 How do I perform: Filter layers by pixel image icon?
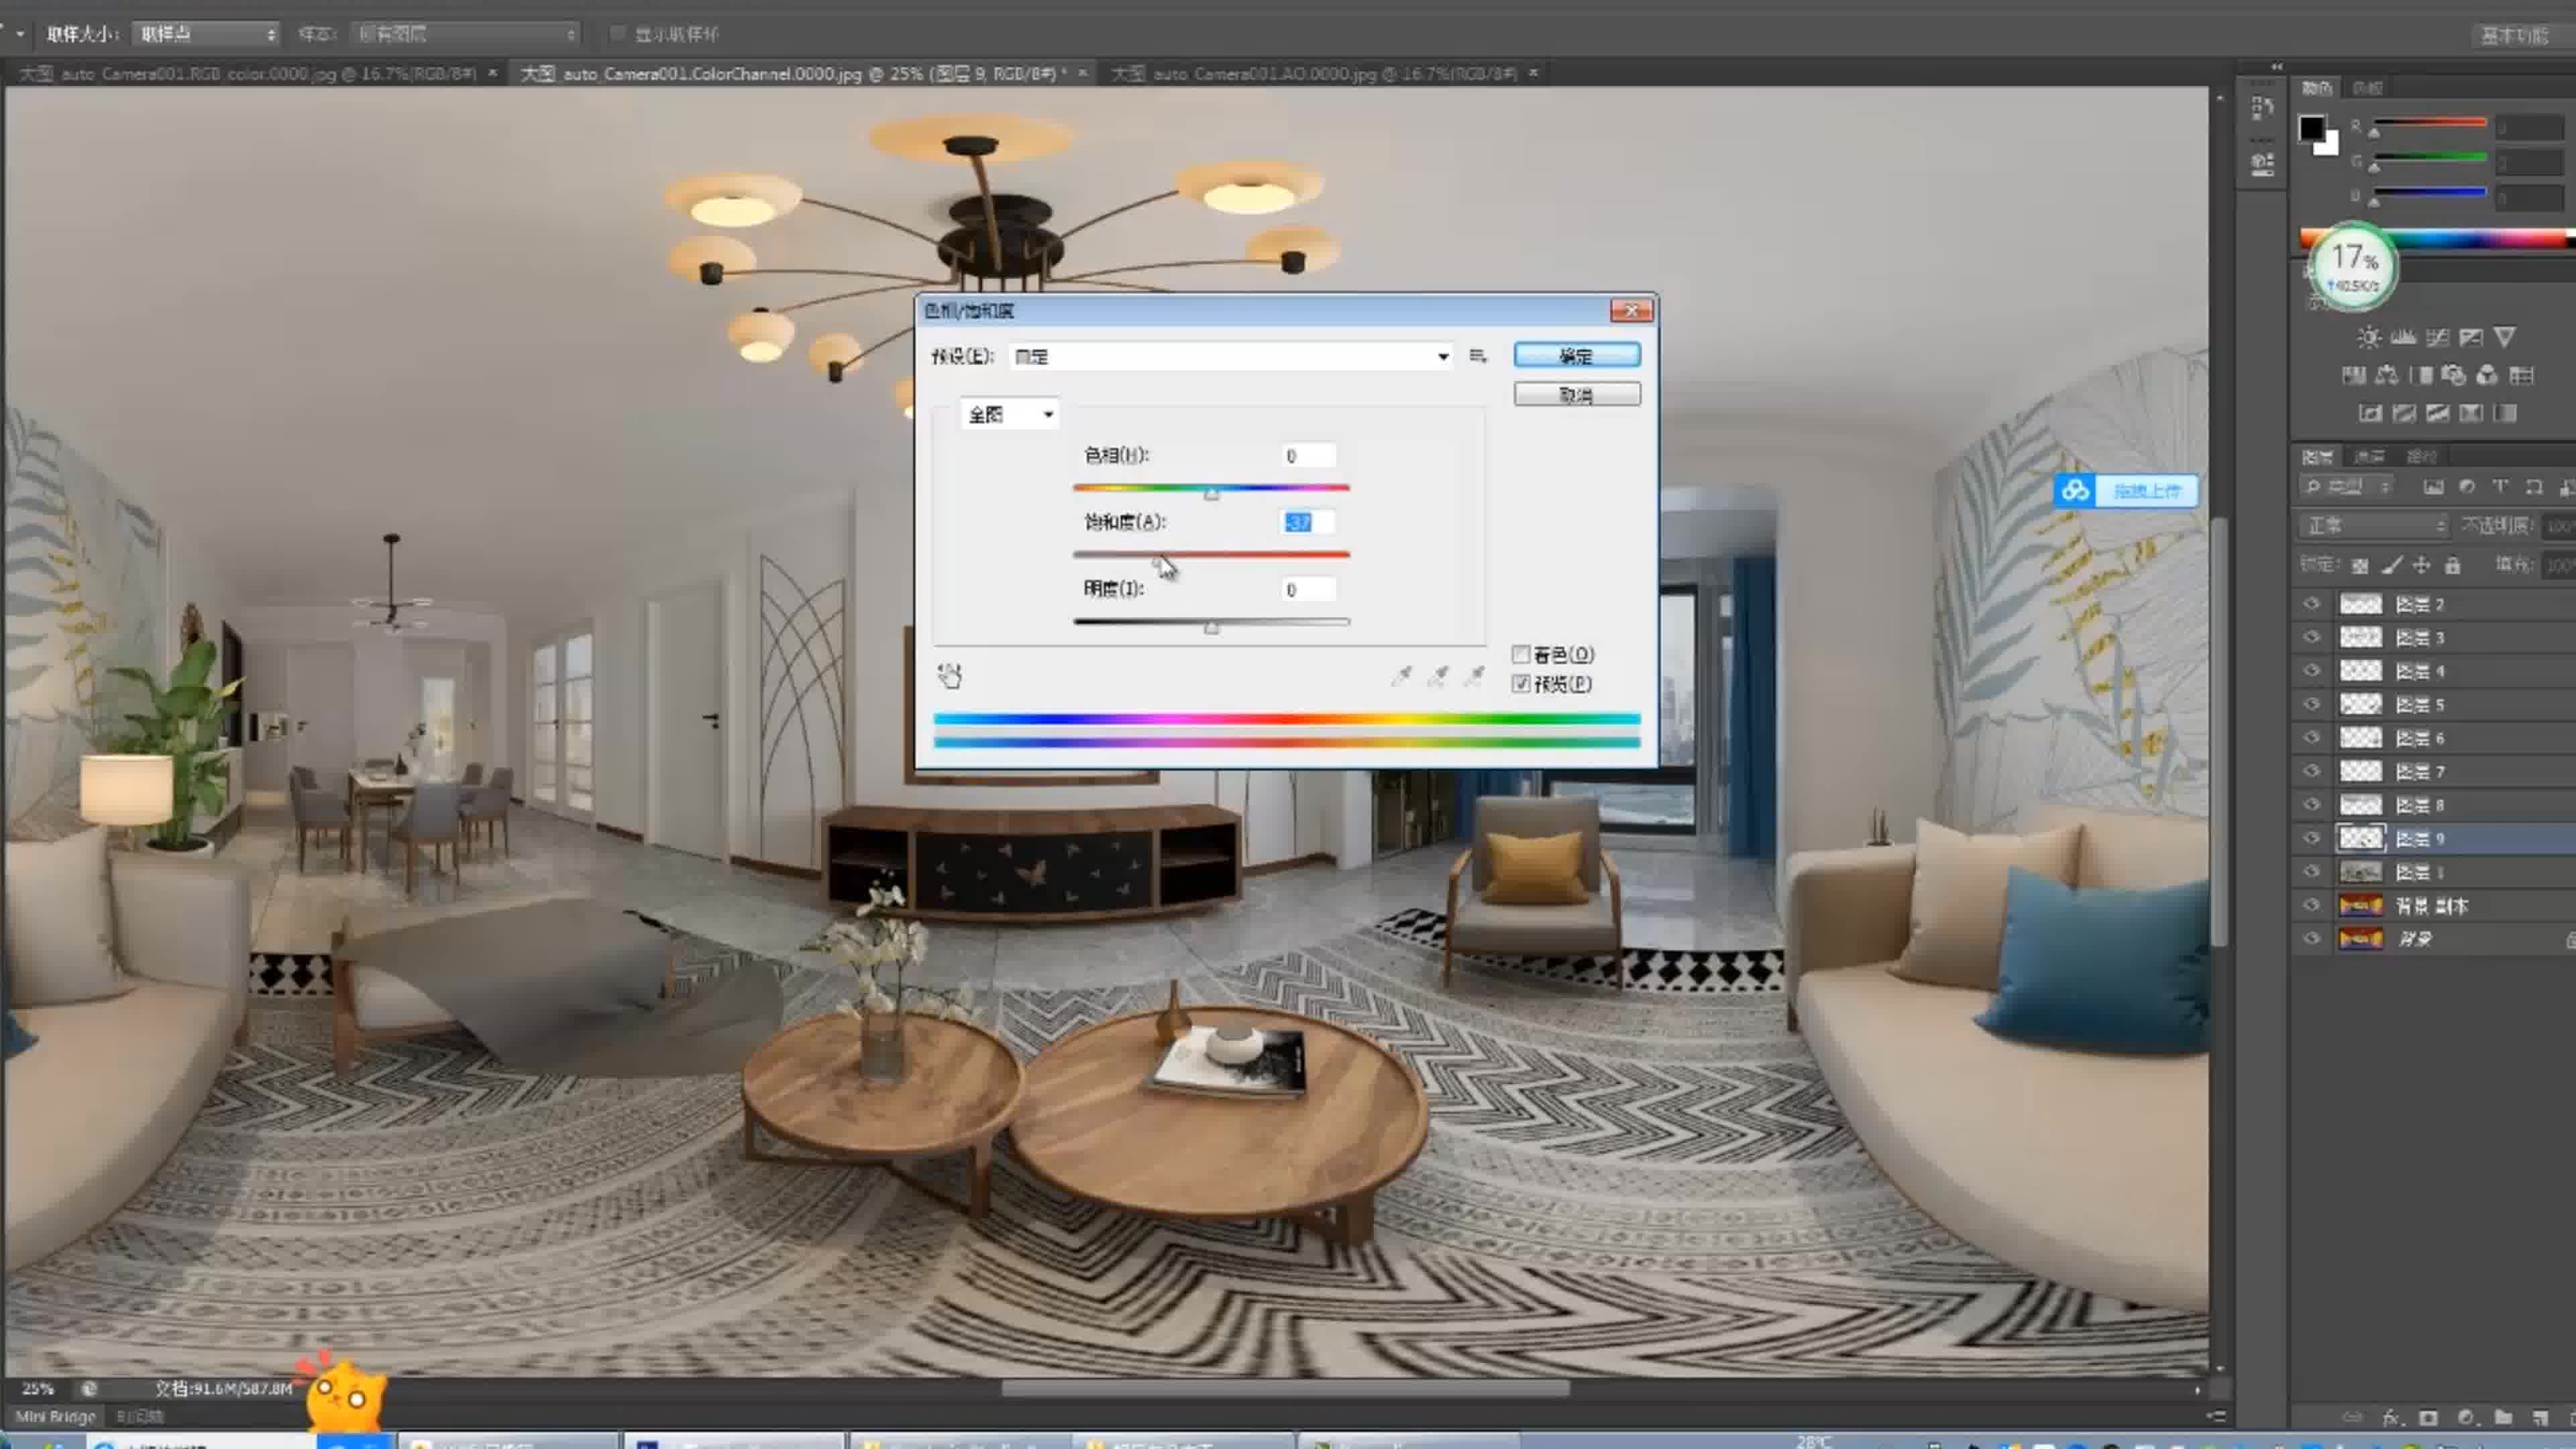pos(2433,487)
